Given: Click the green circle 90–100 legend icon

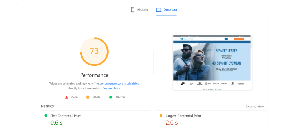Looking at the screenshot, I should tap(111, 97).
